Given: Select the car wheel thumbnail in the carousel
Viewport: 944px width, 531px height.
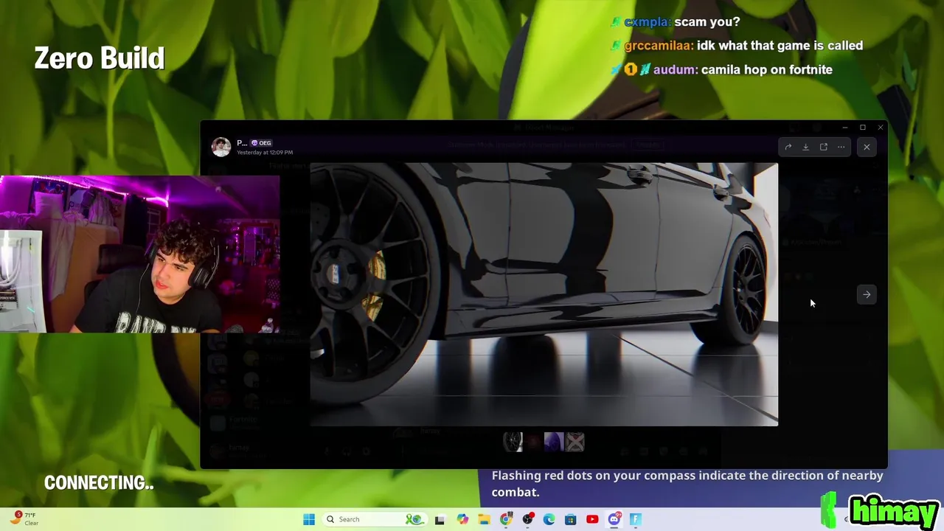Looking at the screenshot, I should (513, 442).
